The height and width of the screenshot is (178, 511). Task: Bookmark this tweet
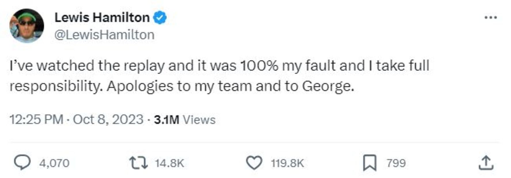(370, 163)
